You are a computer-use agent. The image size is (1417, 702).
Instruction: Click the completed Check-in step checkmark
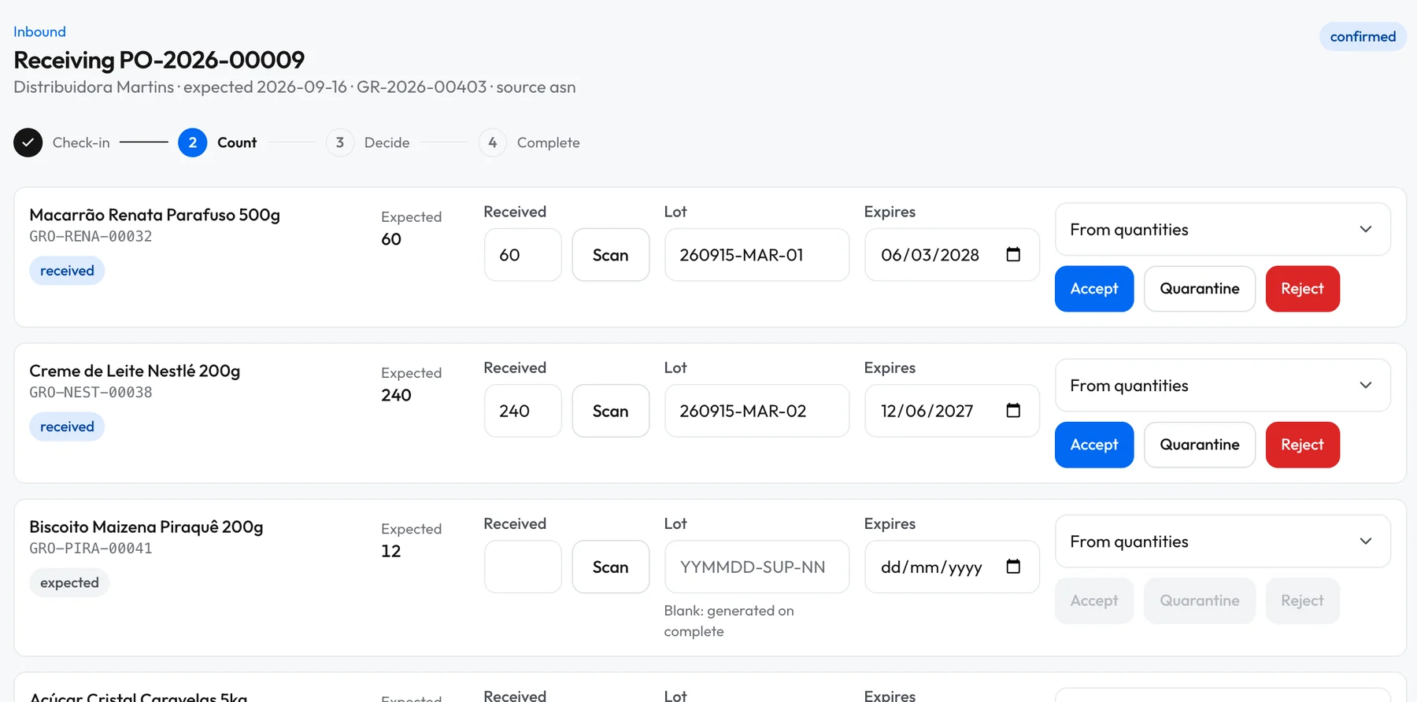(x=28, y=142)
